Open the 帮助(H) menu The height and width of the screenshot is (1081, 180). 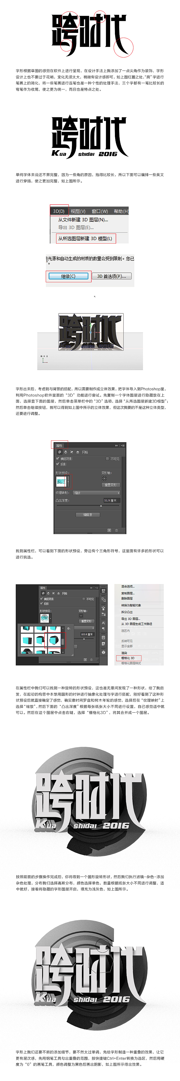tap(121, 211)
